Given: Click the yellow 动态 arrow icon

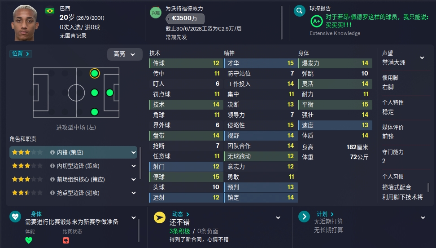Looking at the screenshot, I should [x=160, y=217].
